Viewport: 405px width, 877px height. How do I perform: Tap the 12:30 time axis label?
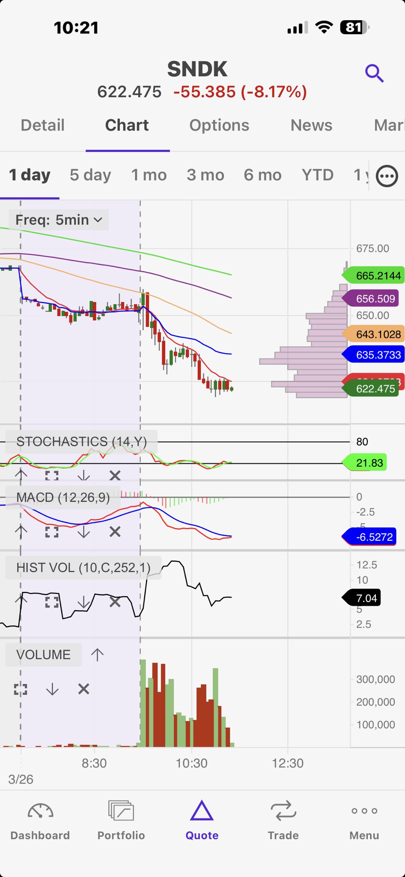[x=288, y=763]
